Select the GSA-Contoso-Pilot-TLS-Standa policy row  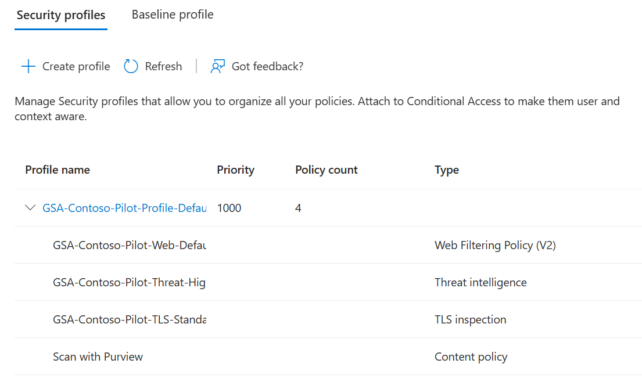tap(328, 319)
